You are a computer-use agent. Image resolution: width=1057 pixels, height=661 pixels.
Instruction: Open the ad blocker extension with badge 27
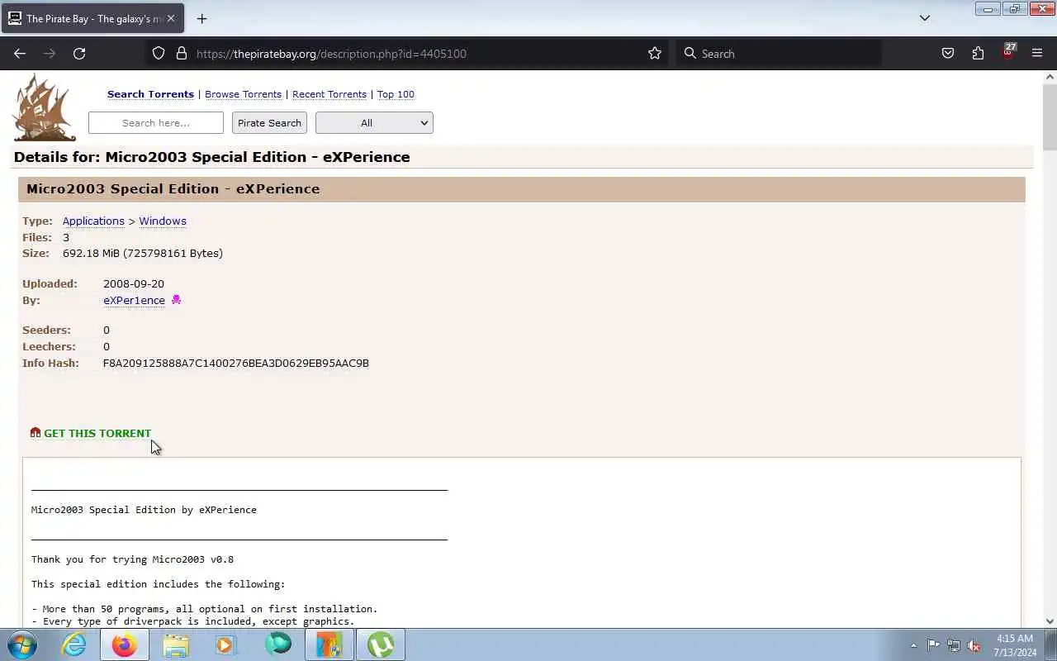point(1008,52)
